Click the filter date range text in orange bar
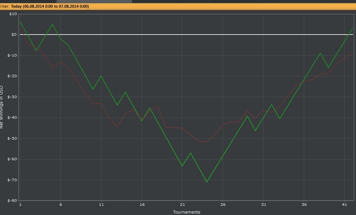 [50, 6]
